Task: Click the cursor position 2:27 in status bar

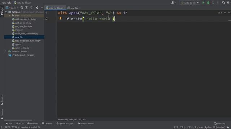Action: [x=176, y=128]
